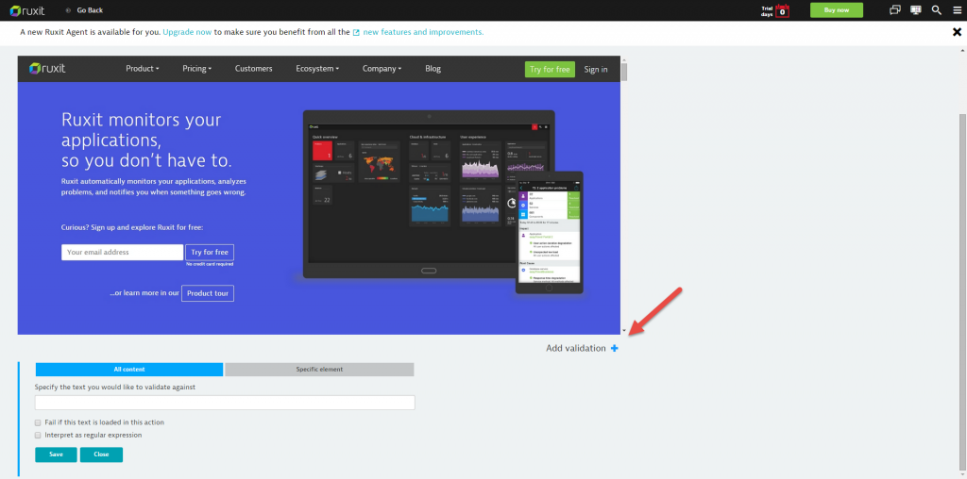Expand the Pricing dropdown menu
Screen dimensions: 967x479
tap(196, 69)
